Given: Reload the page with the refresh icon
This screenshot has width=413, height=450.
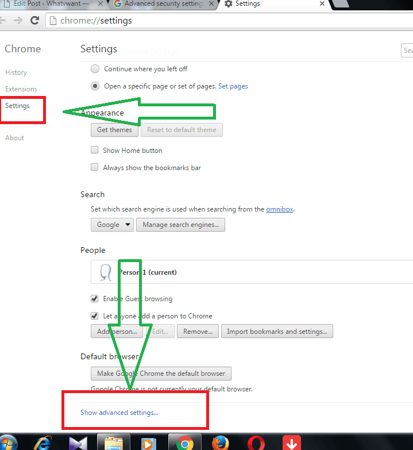Looking at the screenshot, I should (34, 20).
